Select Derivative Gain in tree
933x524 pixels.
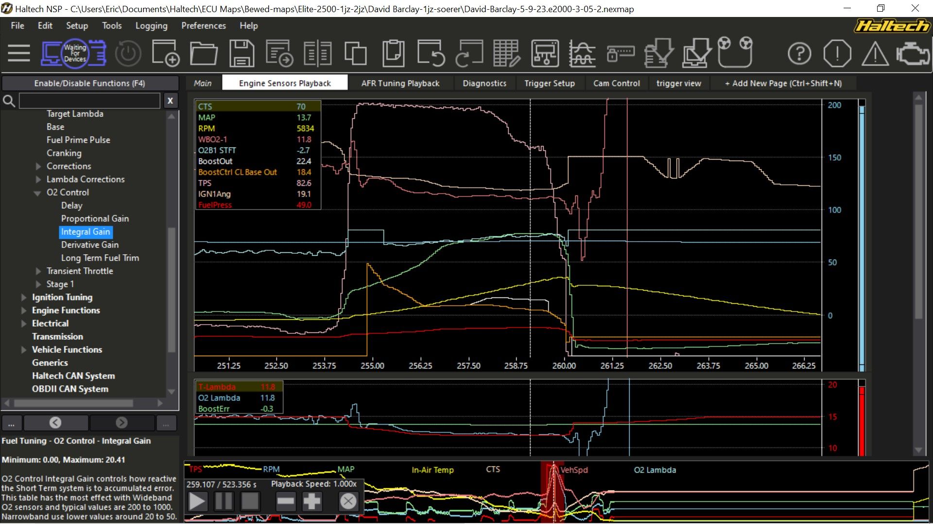pos(89,245)
